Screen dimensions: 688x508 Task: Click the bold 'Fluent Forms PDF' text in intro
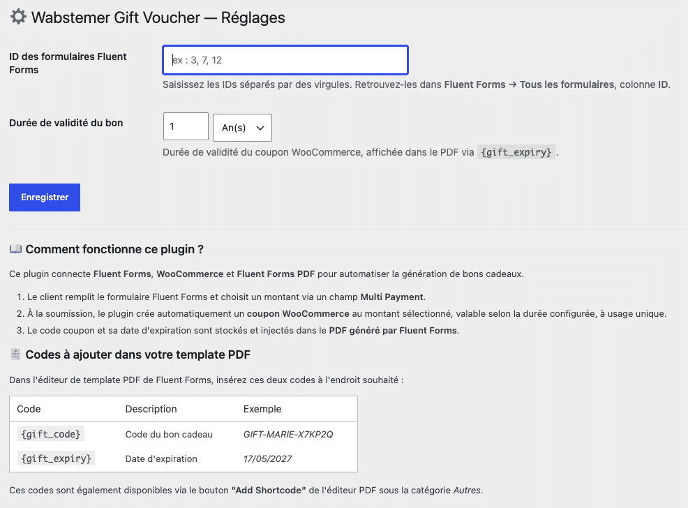[276, 274]
